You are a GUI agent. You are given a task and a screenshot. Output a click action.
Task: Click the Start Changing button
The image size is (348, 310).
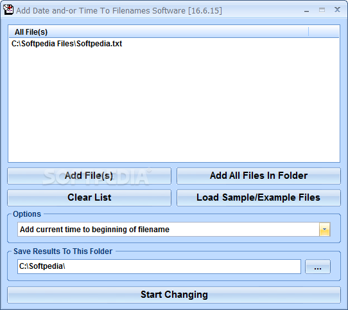click(174, 295)
